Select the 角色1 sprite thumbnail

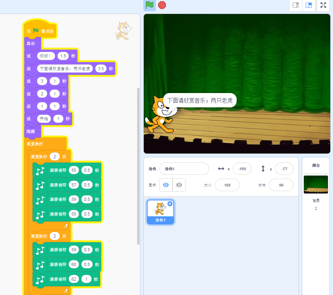(x=160, y=212)
